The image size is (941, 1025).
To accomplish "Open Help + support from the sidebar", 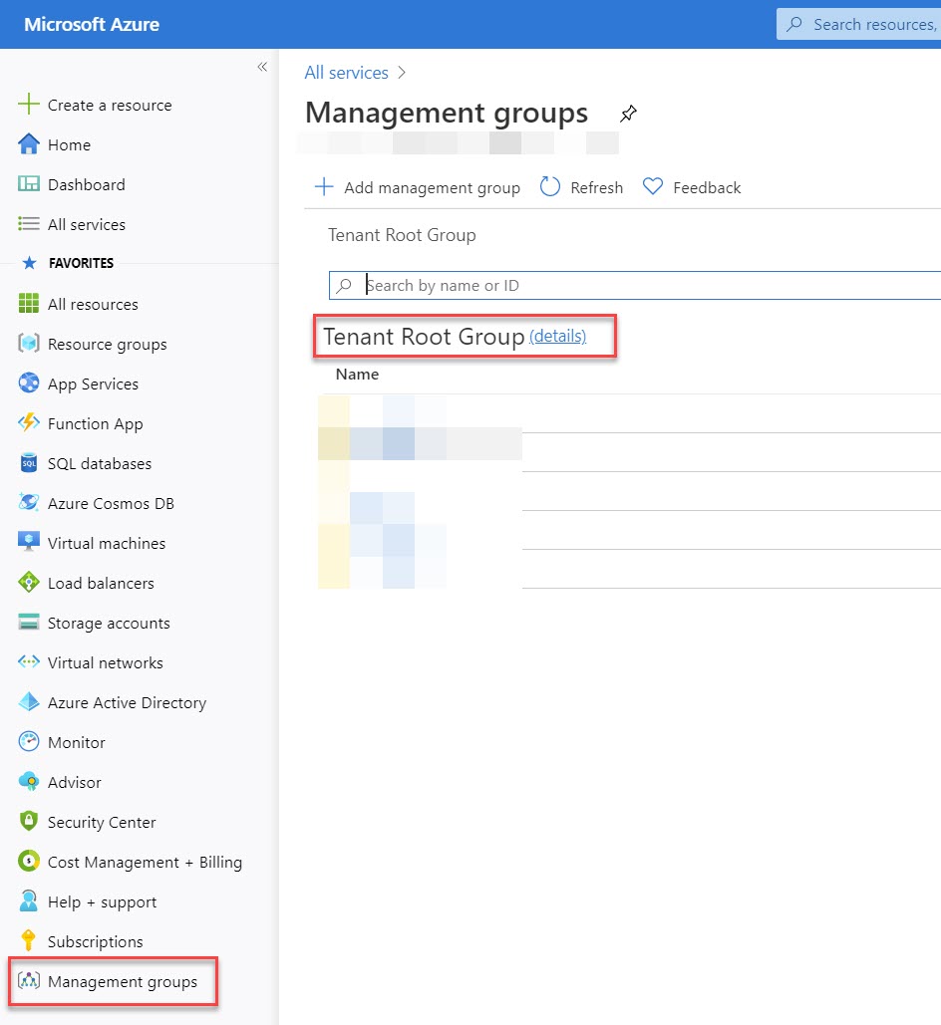I will (x=103, y=901).
